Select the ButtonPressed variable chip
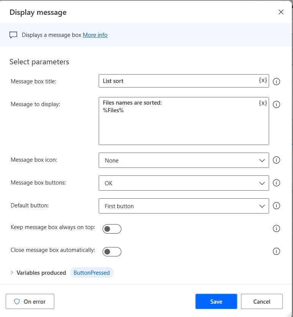This screenshot has width=293, height=317. point(91,273)
